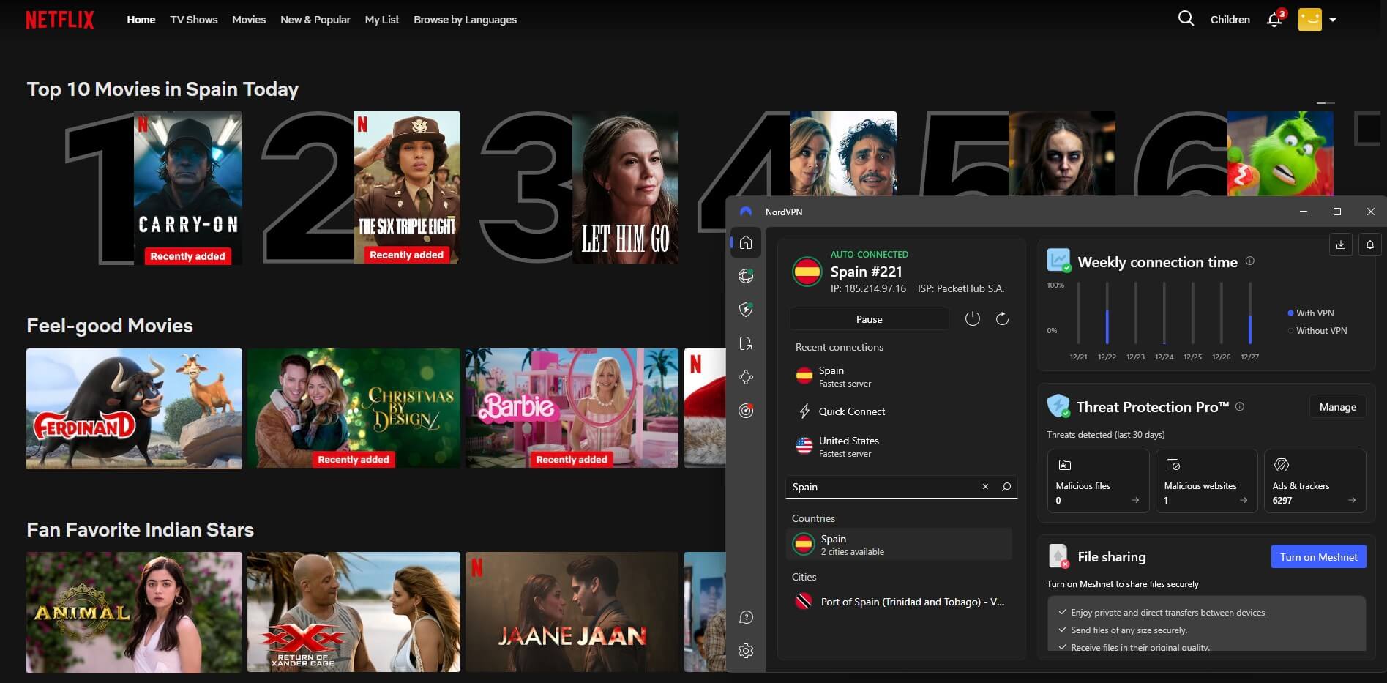This screenshot has height=683, width=1387.
Task: Click the download icon above Weekly connection time
Action: click(x=1340, y=245)
